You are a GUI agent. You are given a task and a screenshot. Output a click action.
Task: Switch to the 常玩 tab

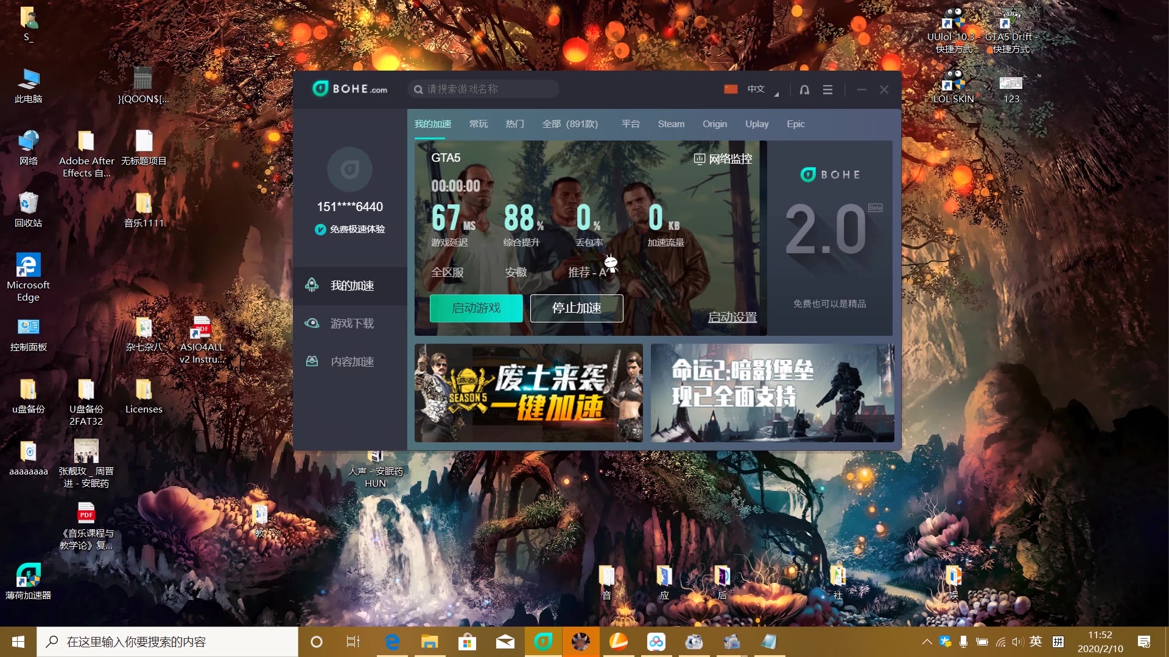(x=479, y=123)
